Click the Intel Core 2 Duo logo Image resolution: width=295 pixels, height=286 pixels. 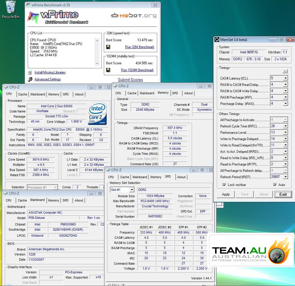97,114
